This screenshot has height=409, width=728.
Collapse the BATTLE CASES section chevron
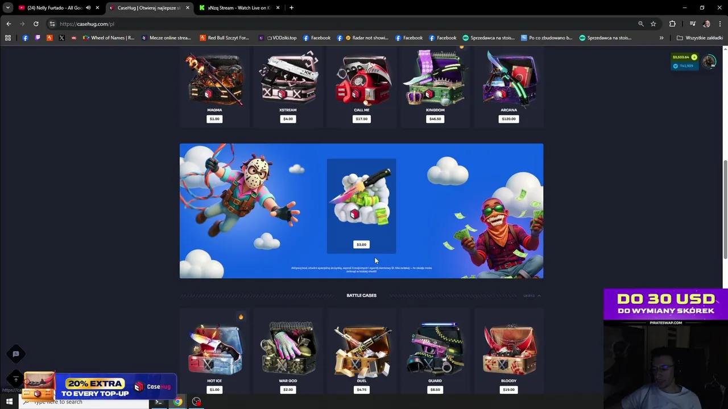click(x=539, y=295)
